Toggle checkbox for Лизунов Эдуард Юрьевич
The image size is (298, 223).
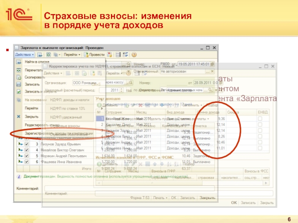point(26,144)
